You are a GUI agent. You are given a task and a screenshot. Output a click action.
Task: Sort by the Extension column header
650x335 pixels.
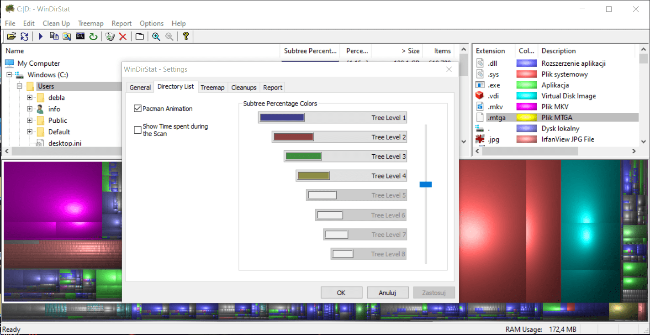(x=493, y=51)
